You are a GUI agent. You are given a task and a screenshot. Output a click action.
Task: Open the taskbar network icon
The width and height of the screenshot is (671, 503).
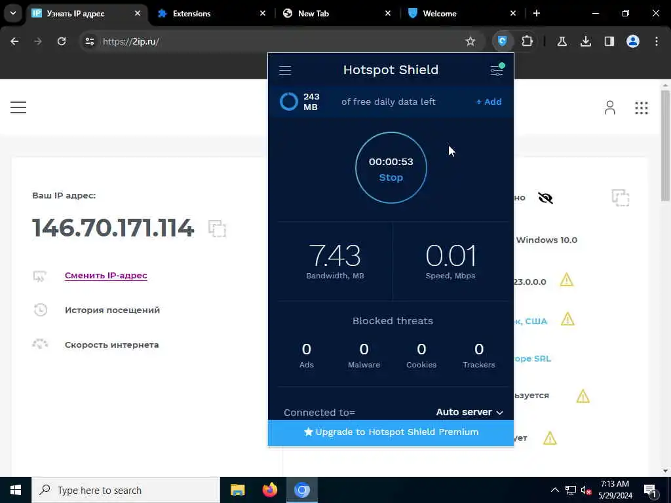(571, 490)
